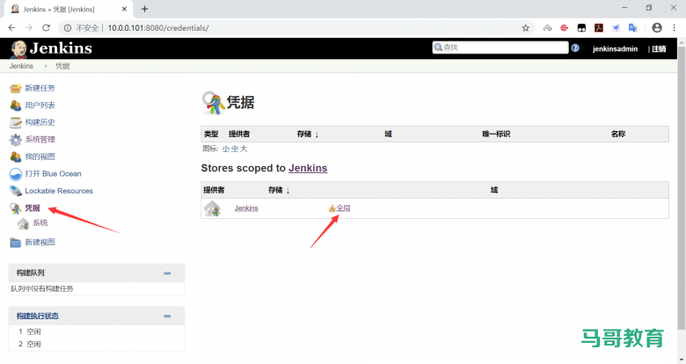The image size is (686, 364).
Task: Open Lockable Resources link
Action: click(59, 191)
